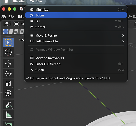Expand the Full Screen Tile submenu
The image size is (136, 126).
click(76, 41)
